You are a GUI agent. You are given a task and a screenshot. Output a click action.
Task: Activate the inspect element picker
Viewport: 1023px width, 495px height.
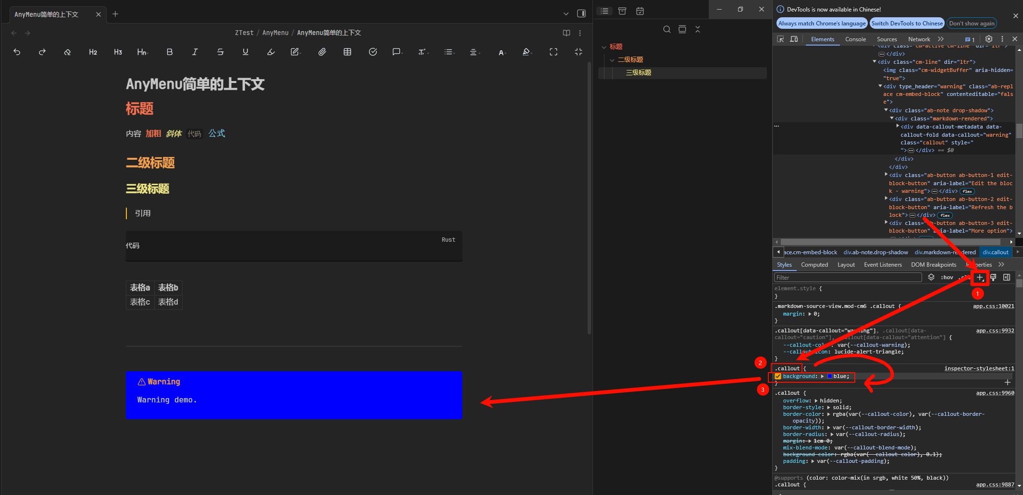[x=780, y=39]
